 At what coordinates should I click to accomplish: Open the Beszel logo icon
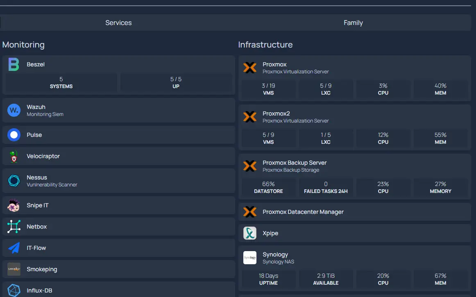click(x=14, y=64)
